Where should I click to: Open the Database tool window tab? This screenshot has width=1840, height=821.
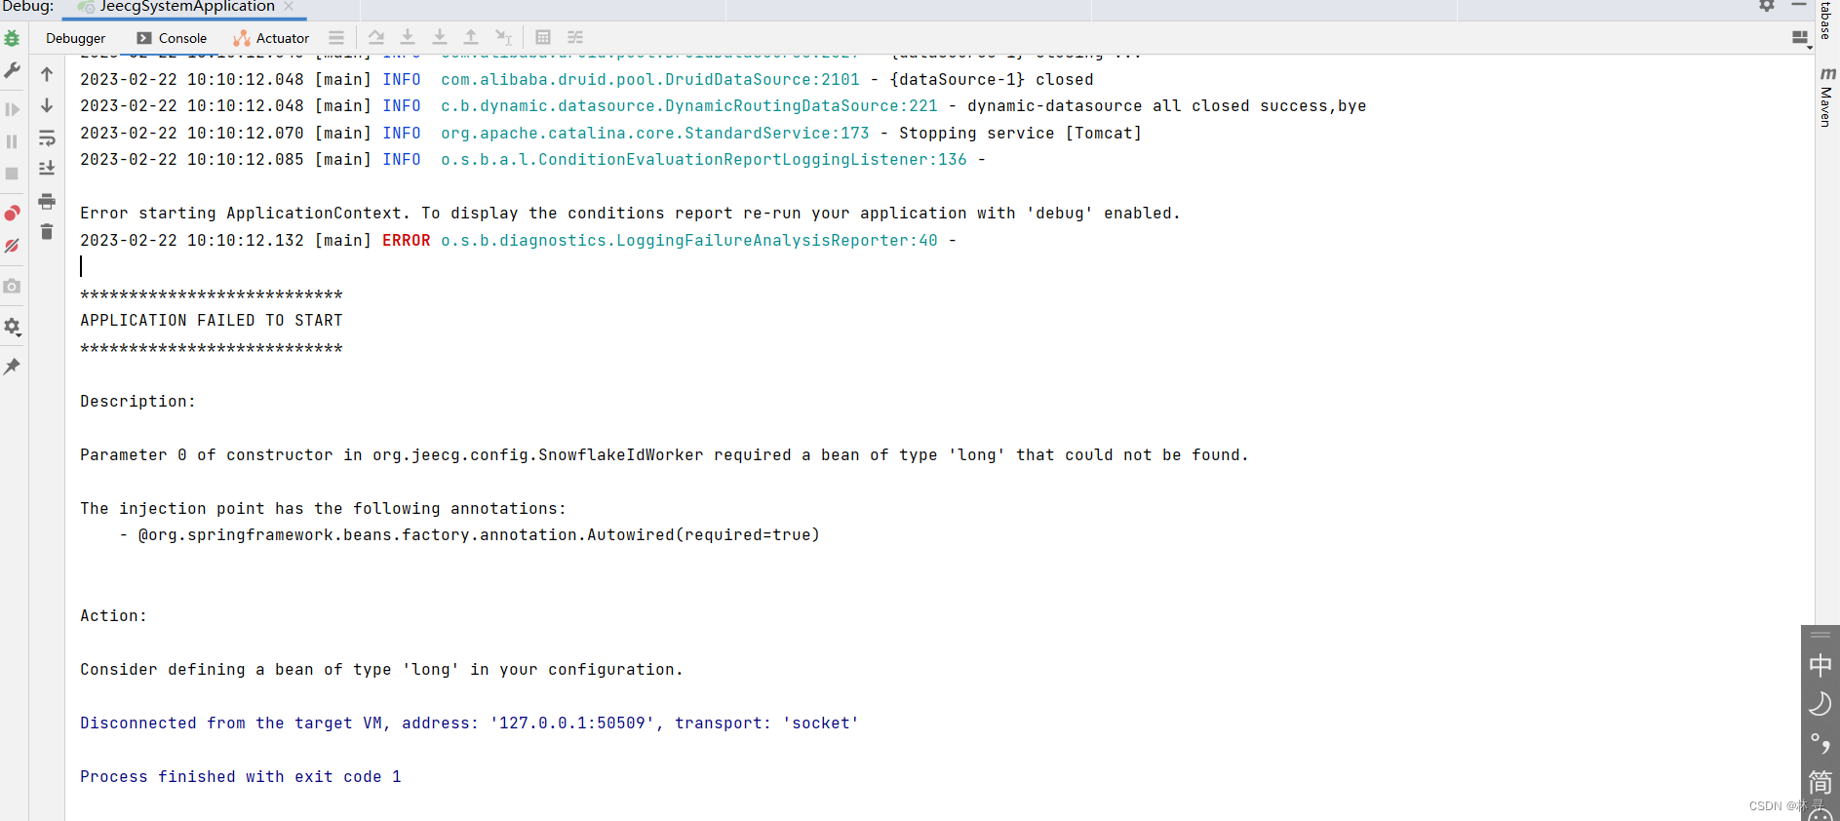coord(1827,19)
